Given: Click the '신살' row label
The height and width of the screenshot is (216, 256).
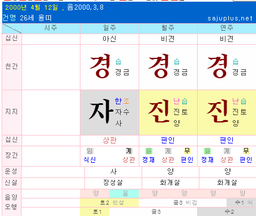Looking at the screenshot, I should point(11,183).
